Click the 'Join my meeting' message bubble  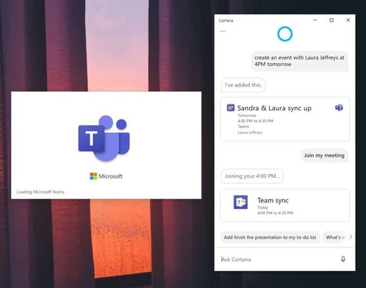tap(324, 155)
